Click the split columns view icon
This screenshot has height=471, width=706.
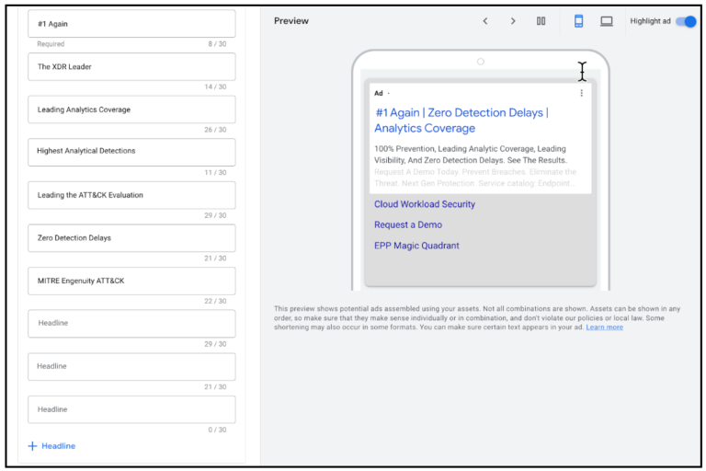point(541,21)
